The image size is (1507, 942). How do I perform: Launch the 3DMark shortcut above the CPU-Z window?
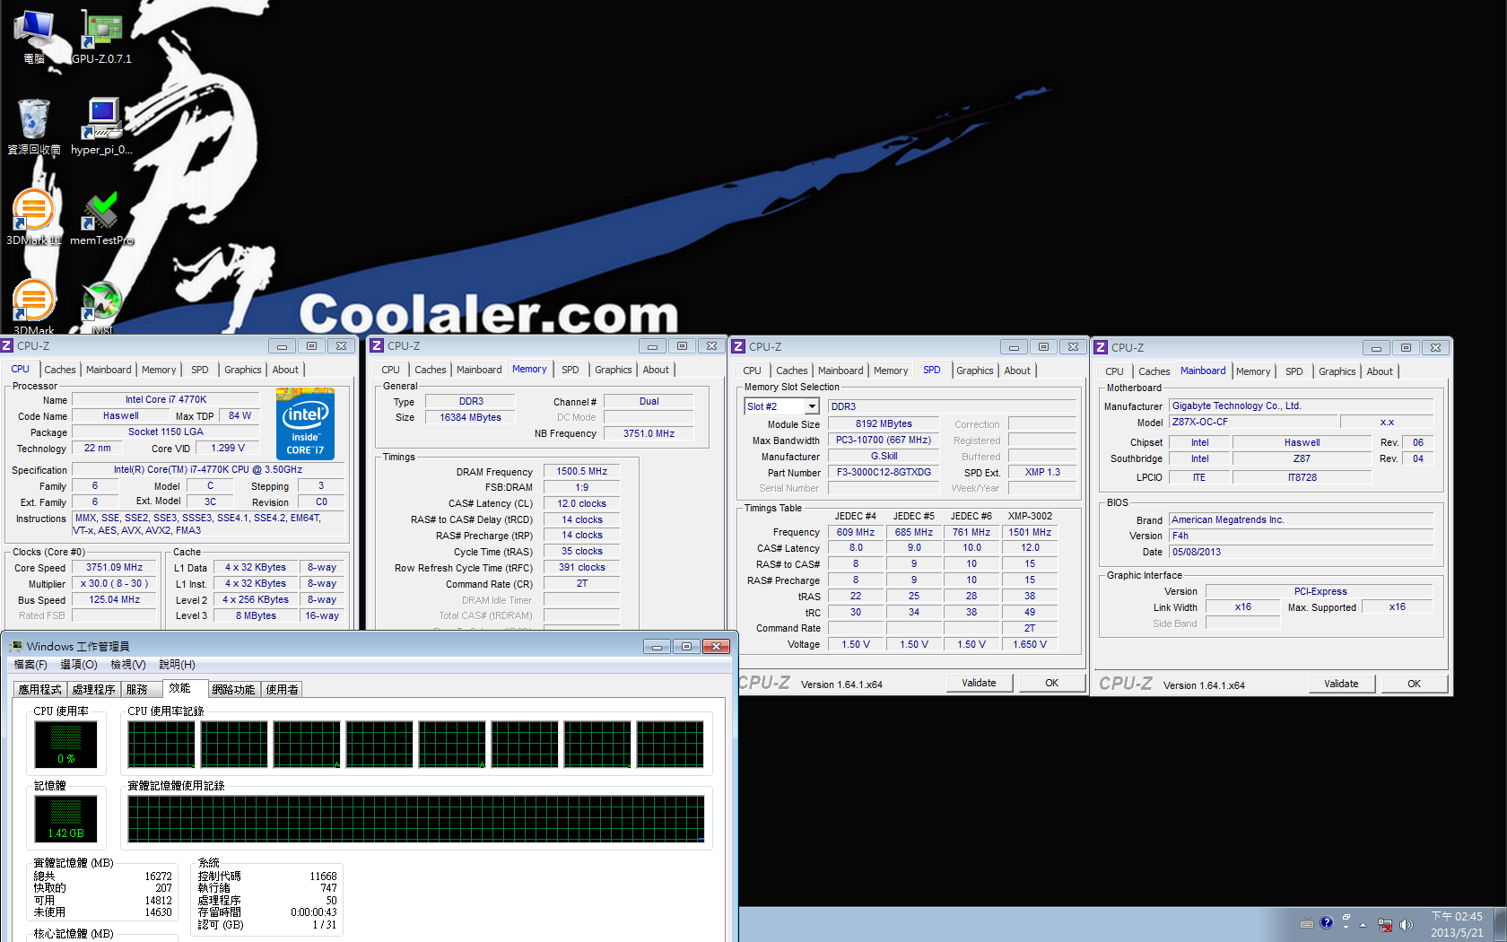click(x=34, y=307)
